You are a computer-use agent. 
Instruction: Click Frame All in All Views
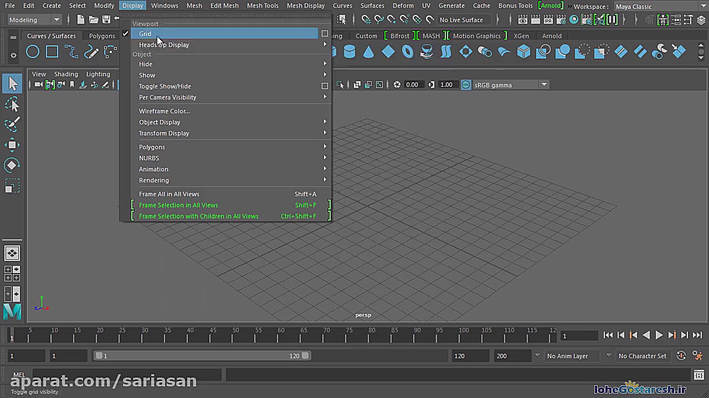tap(169, 194)
